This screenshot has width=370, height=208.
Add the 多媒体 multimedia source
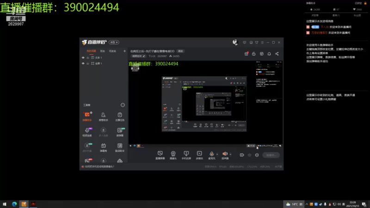[x=199, y=155]
